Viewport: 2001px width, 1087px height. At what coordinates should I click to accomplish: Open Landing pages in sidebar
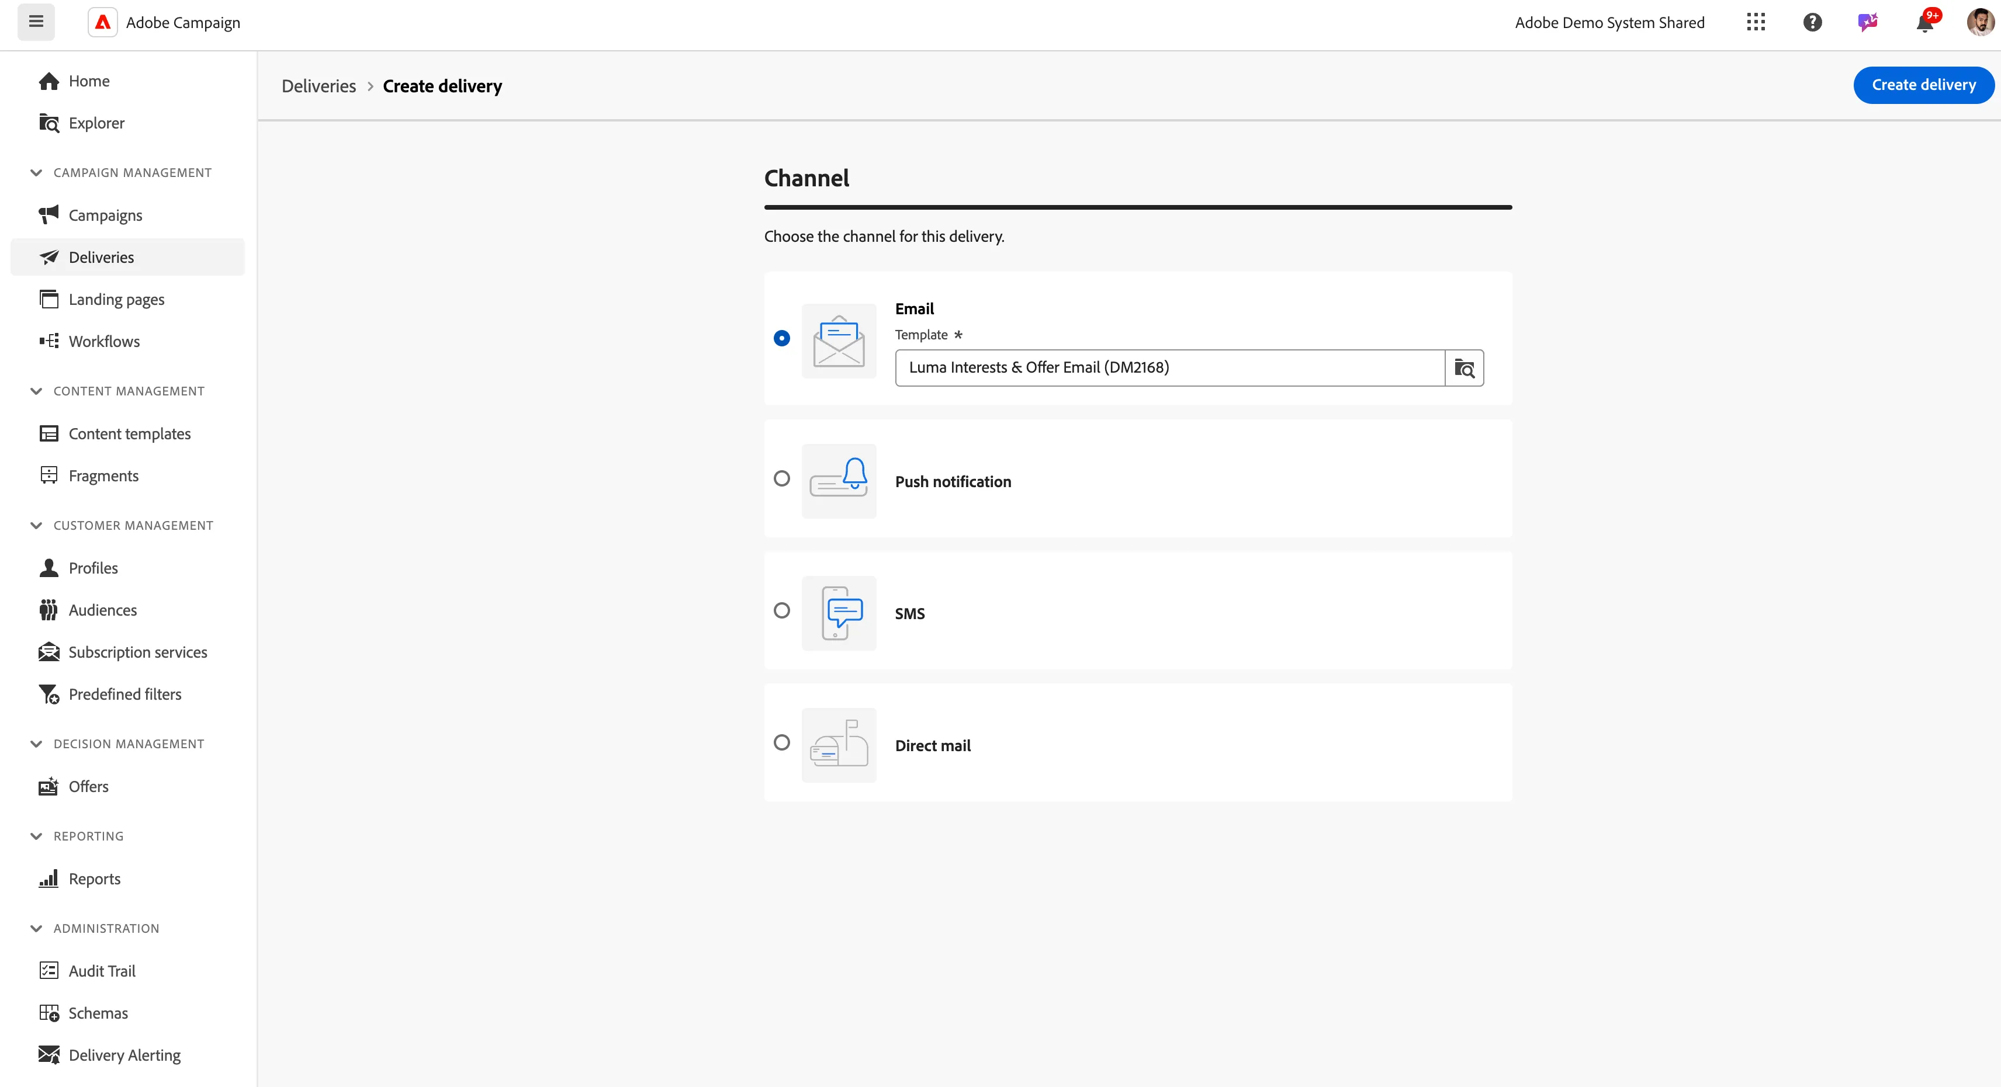point(127,300)
